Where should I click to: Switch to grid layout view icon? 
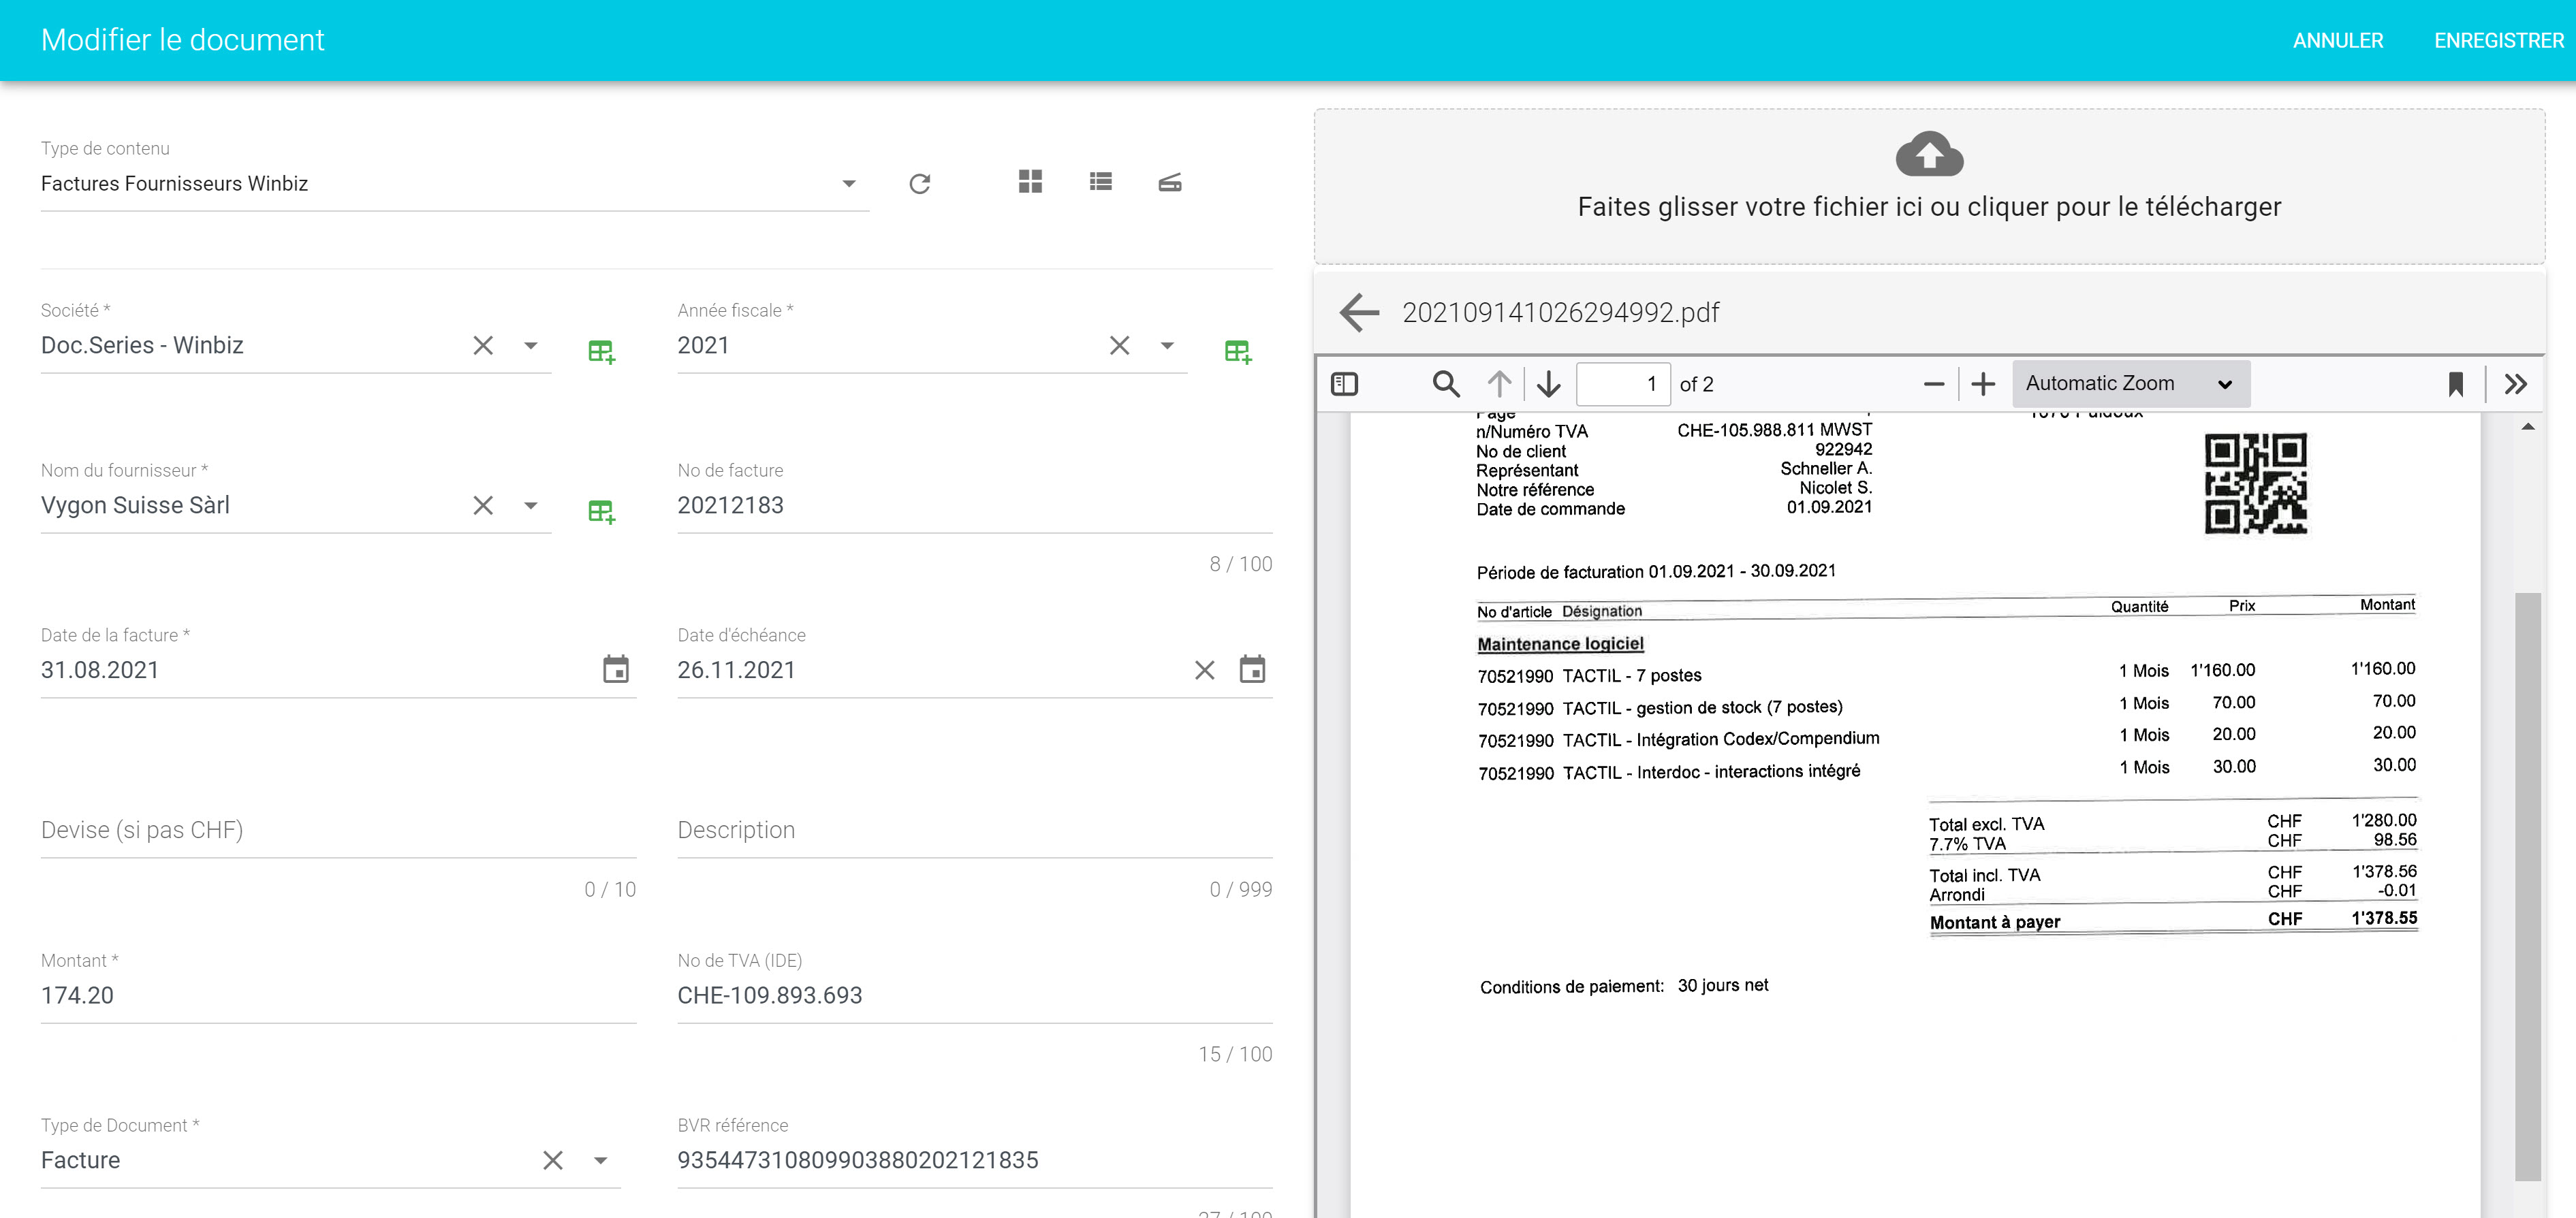pos(1030,182)
